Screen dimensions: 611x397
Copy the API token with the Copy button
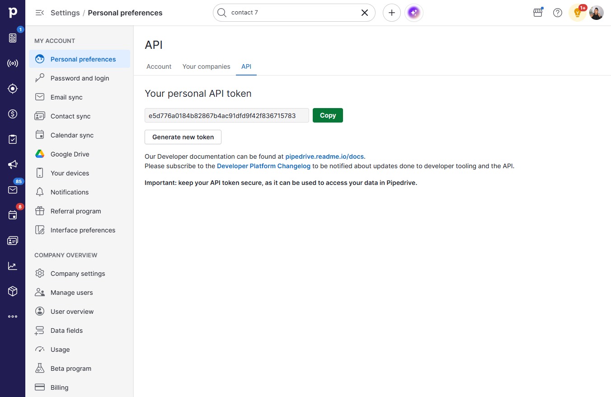(x=328, y=115)
